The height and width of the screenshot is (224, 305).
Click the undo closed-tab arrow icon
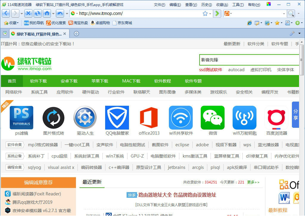pyautogui.click(x=60, y=13)
